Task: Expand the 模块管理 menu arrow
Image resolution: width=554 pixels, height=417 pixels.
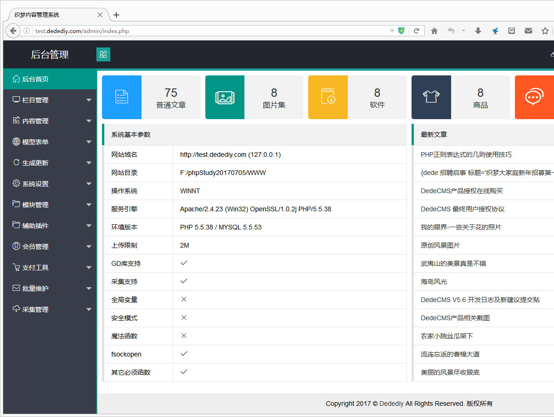Action: click(88, 205)
